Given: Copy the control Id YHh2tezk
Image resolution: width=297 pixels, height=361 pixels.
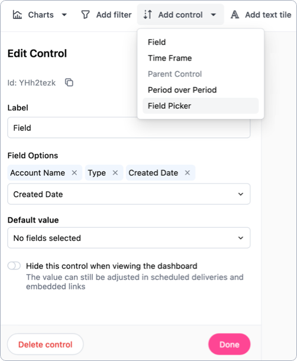Looking at the screenshot, I should pos(69,82).
